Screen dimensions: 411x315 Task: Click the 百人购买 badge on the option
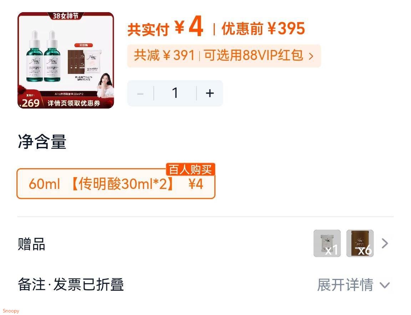191,169
